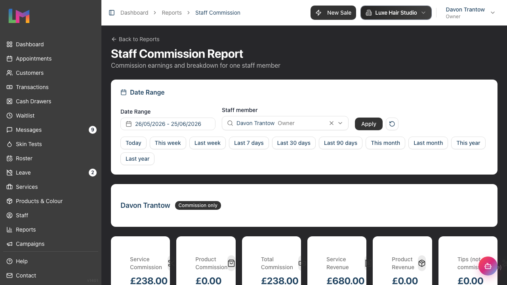Click the Waitlist clock icon
This screenshot has width=507, height=285.
click(x=10, y=116)
